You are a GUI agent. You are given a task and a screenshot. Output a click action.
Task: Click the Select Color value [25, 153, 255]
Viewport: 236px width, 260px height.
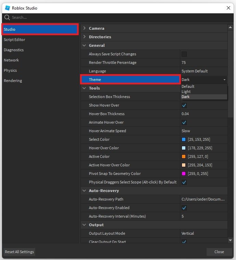tap(199, 139)
